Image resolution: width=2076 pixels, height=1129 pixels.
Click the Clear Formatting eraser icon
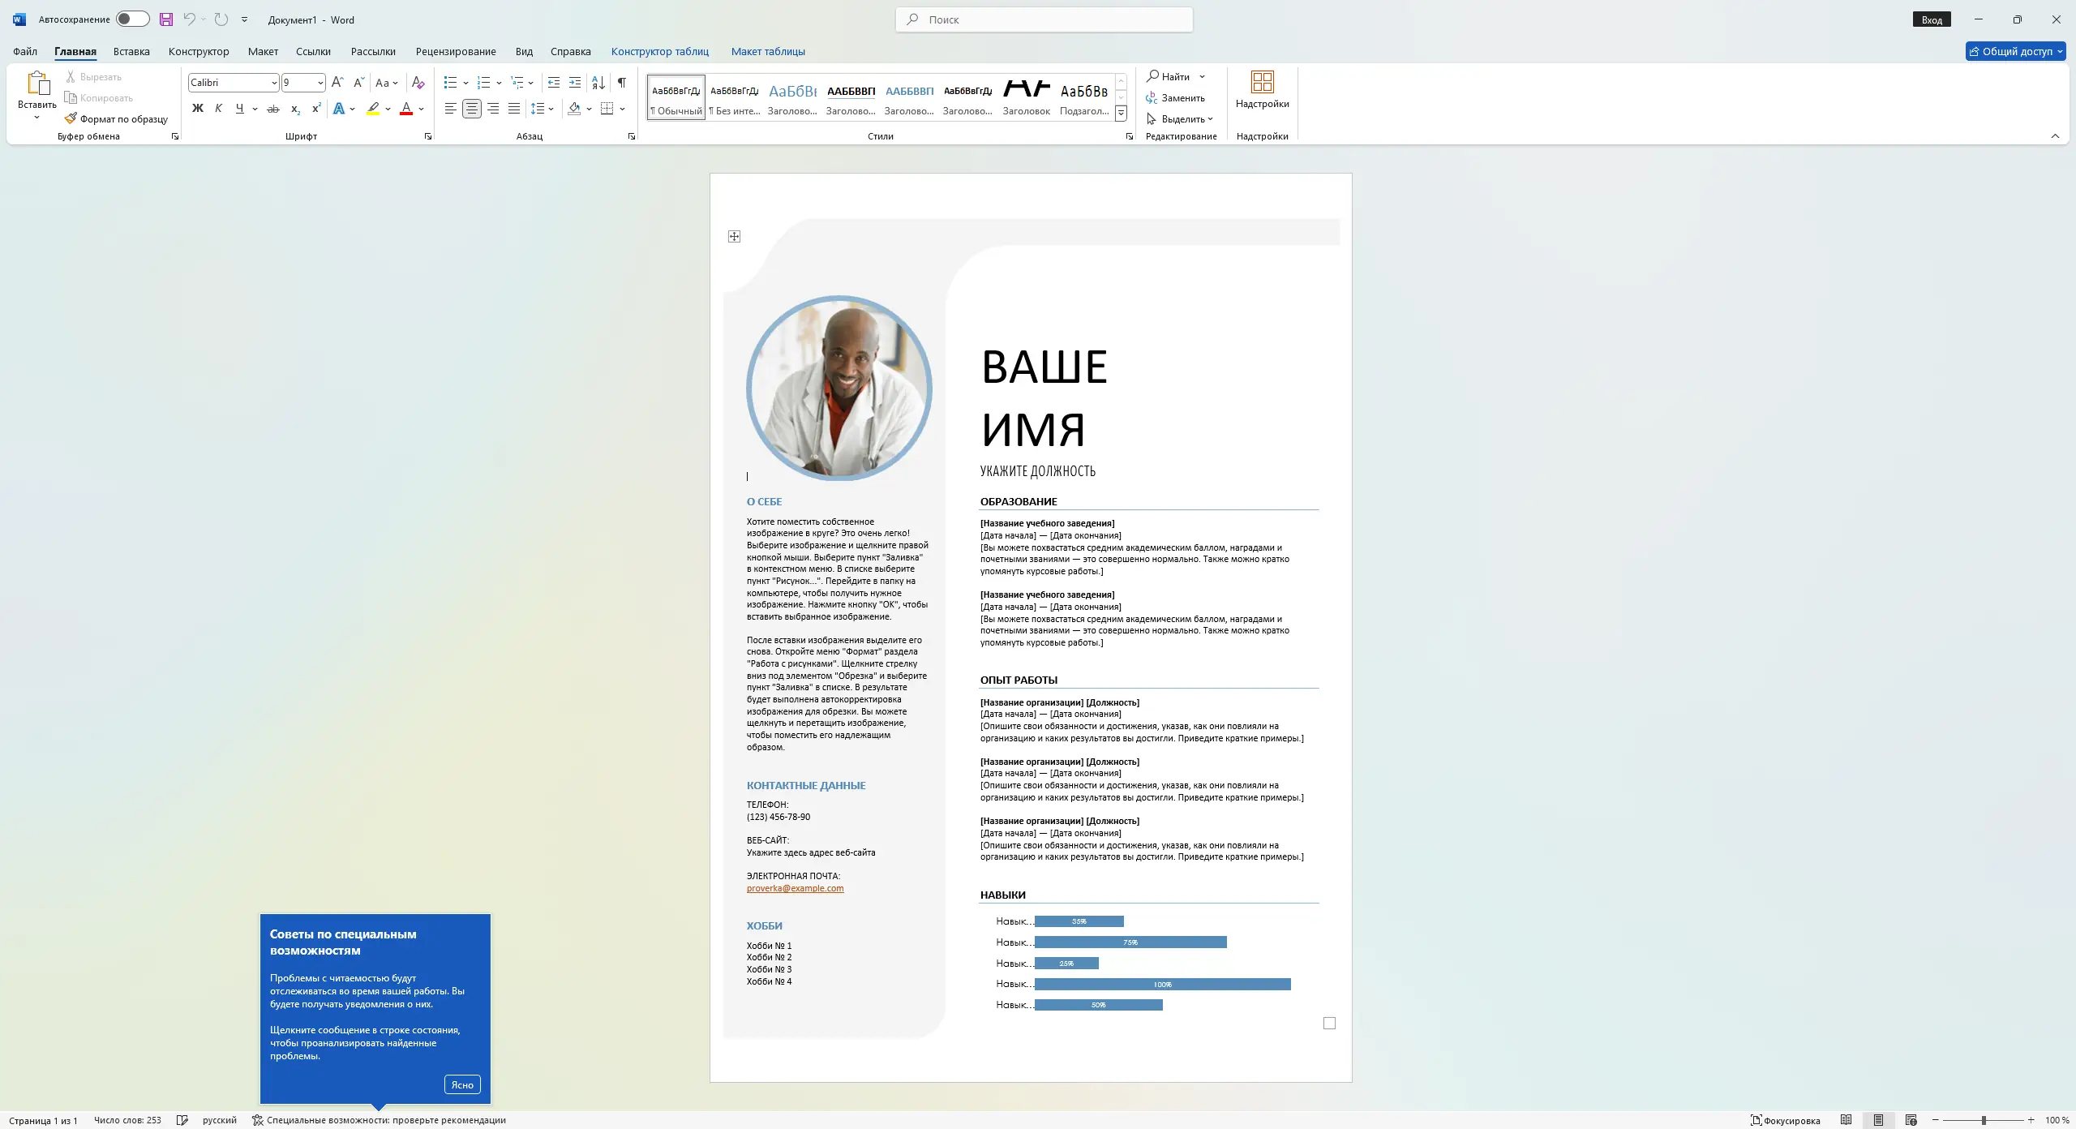418,83
